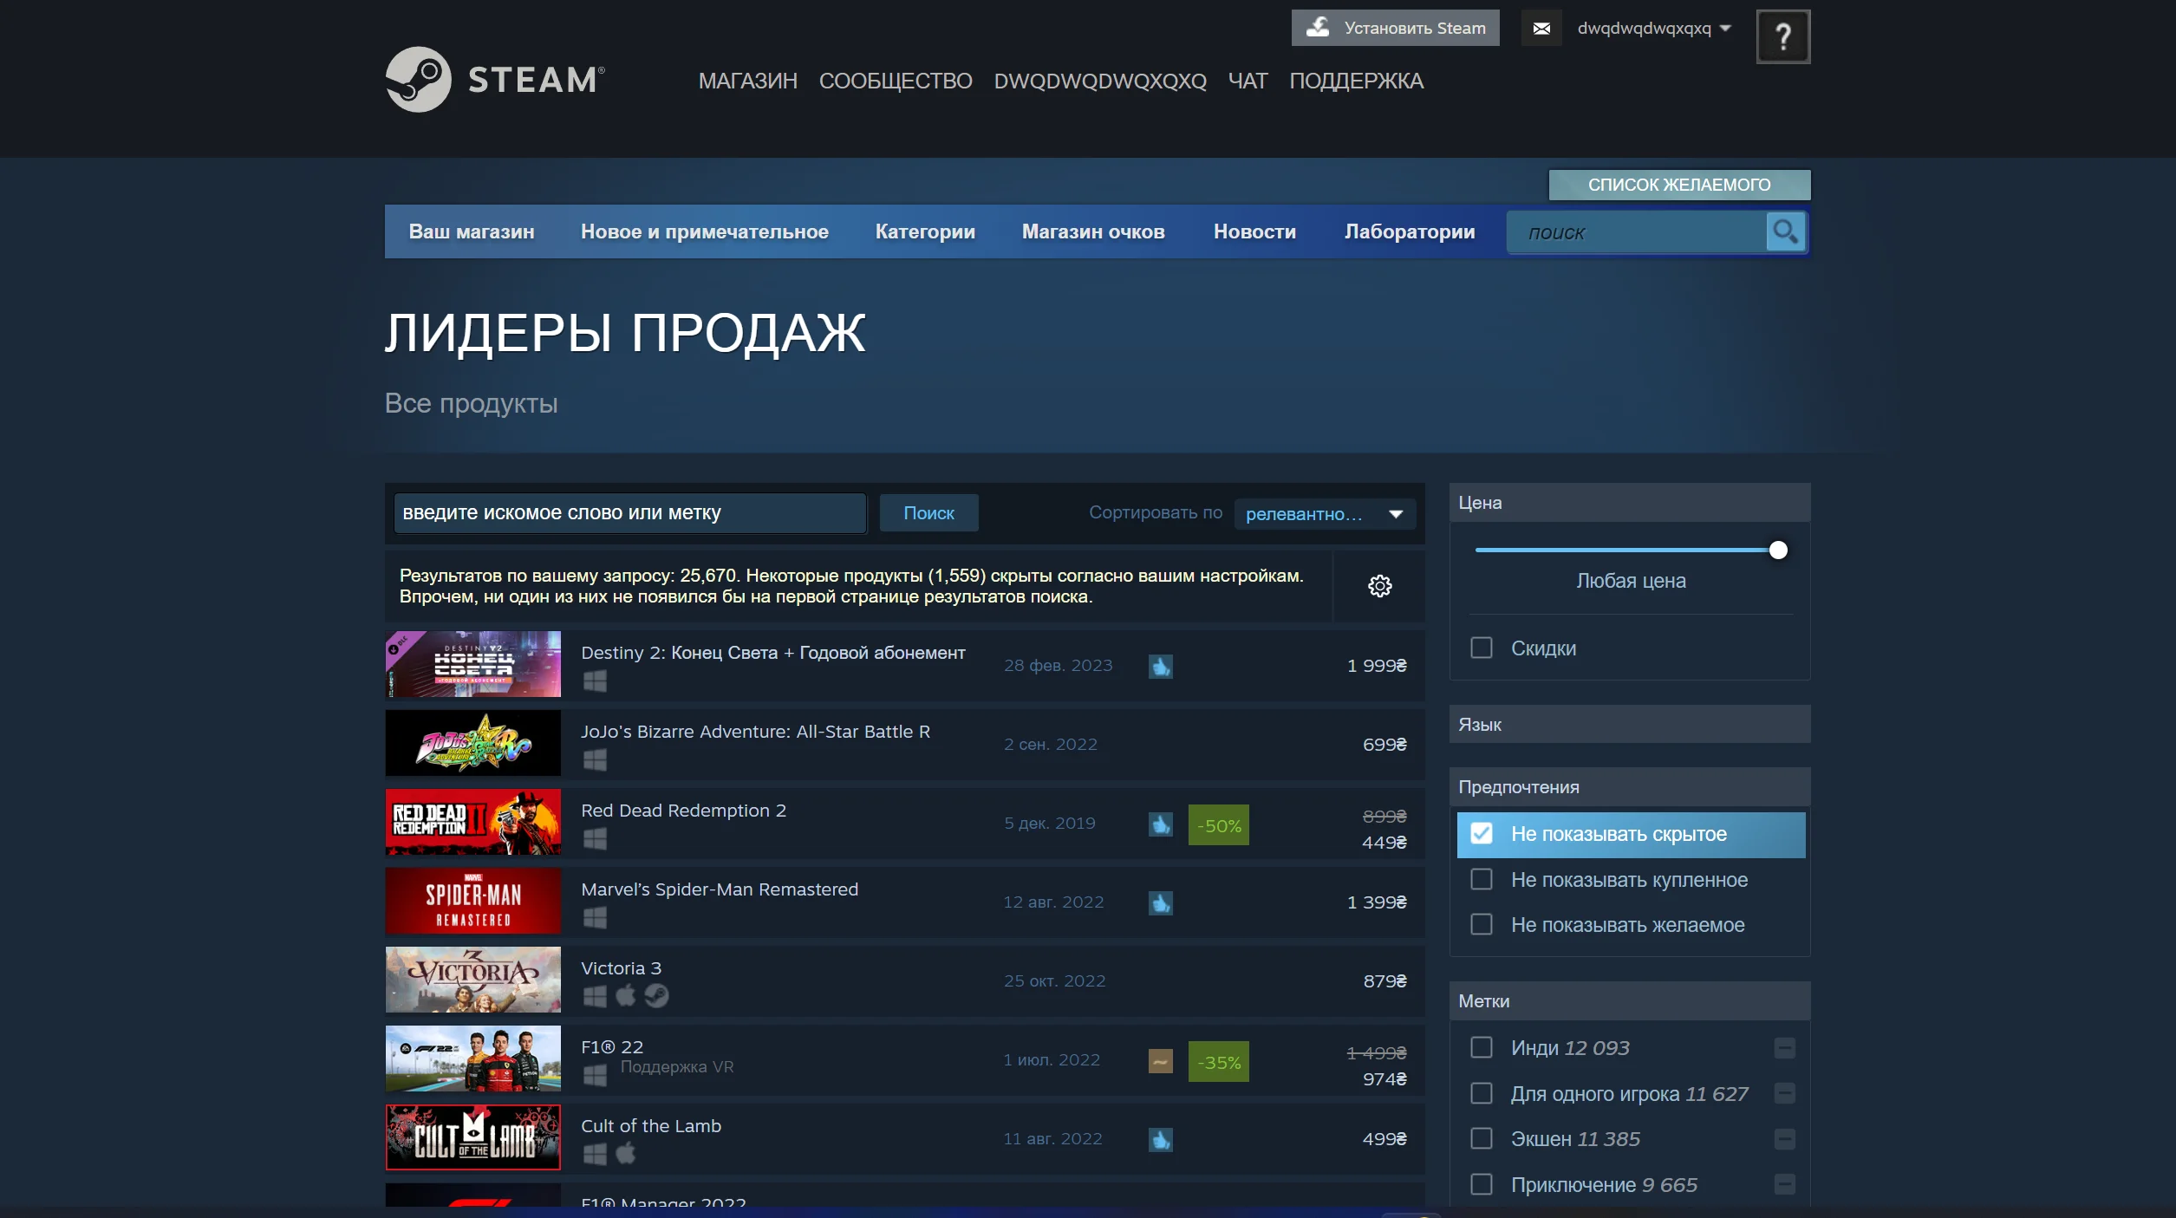Open СООБЩЕСТВО in top navigation
The height and width of the screenshot is (1218, 2176).
896,81
